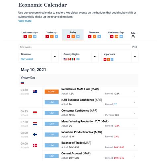
Task: Click the Indonesia flag at 06:15
Action: point(35,113)
